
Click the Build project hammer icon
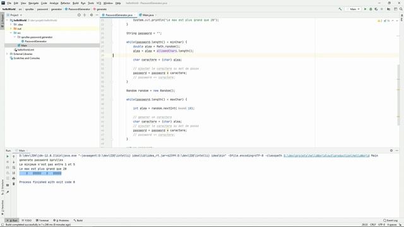[x=340, y=9]
